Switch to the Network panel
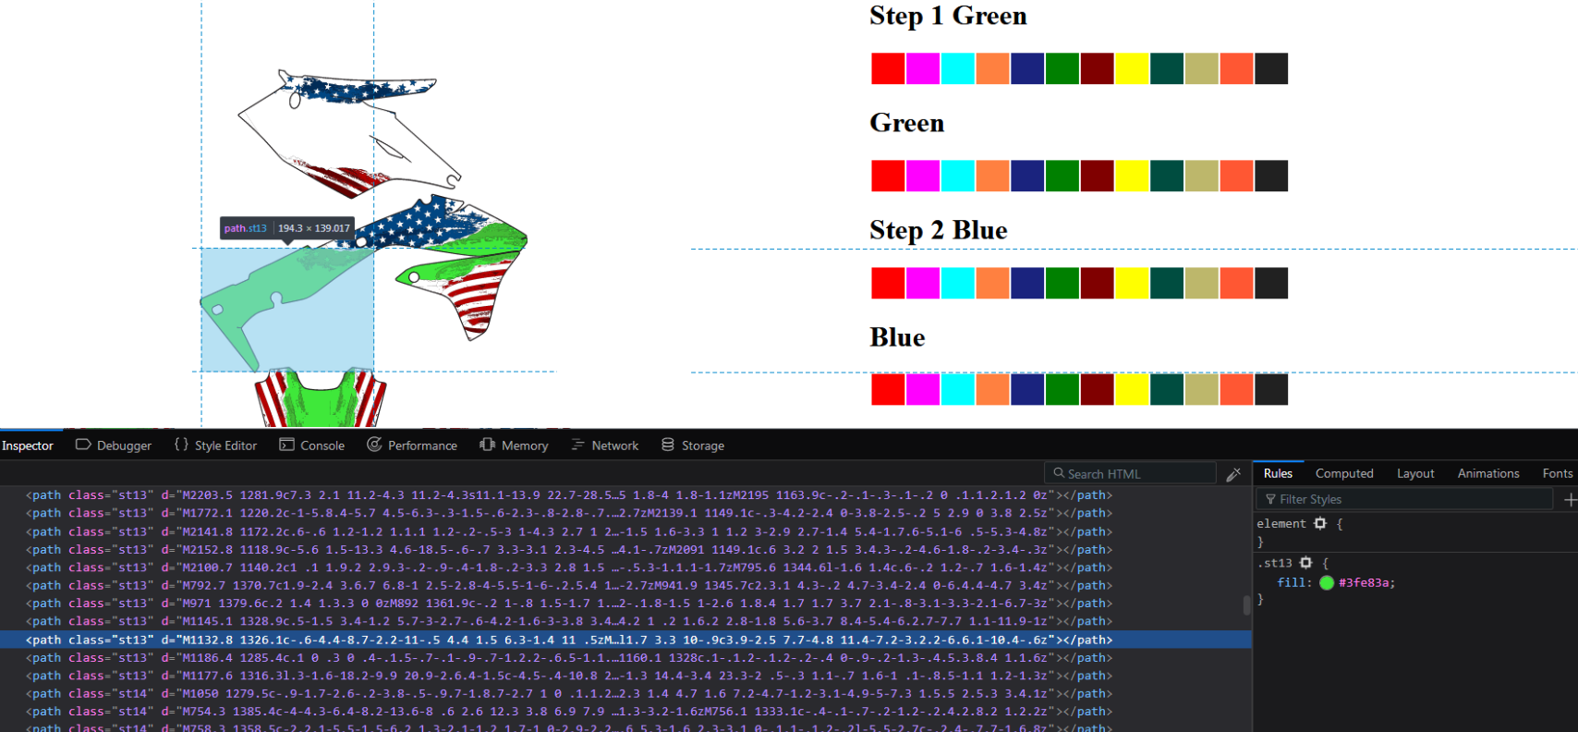 [x=604, y=445]
